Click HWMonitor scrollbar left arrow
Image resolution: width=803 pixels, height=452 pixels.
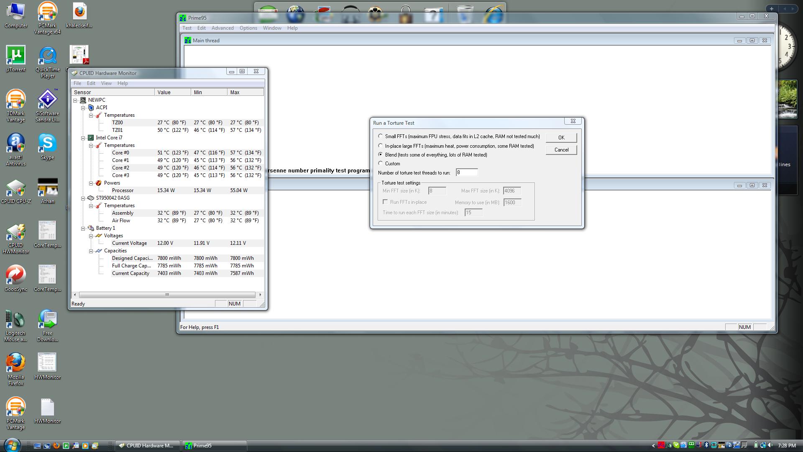pyautogui.click(x=75, y=295)
